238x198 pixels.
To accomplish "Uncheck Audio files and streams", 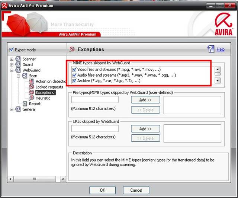I will tap(74, 75).
